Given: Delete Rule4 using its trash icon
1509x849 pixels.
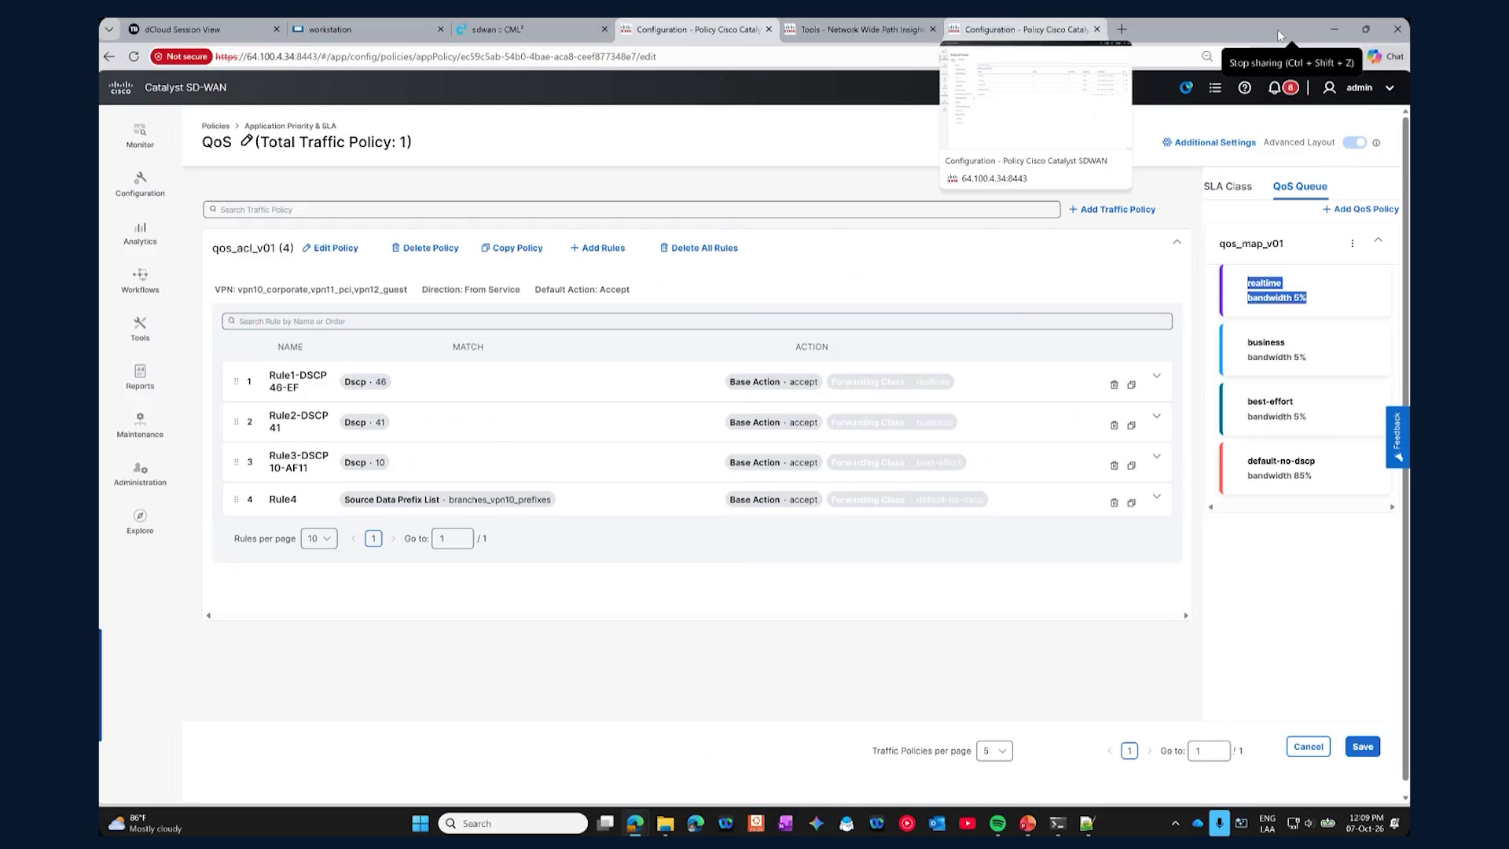Looking at the screenshot, I should [1114, 502].
